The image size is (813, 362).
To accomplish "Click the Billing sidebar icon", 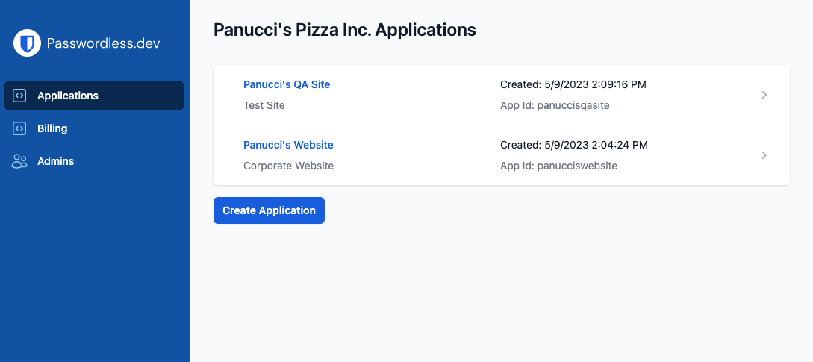I will pos(20,128).
